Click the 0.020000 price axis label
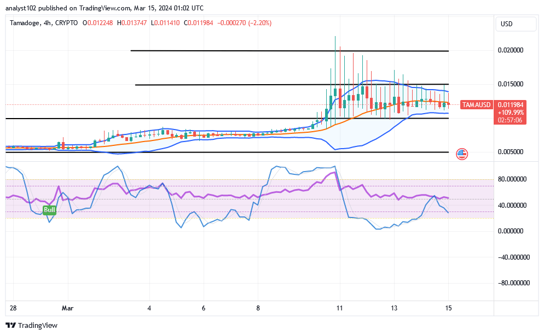Viewport: 544px width, 335px height. coord(511,50)
